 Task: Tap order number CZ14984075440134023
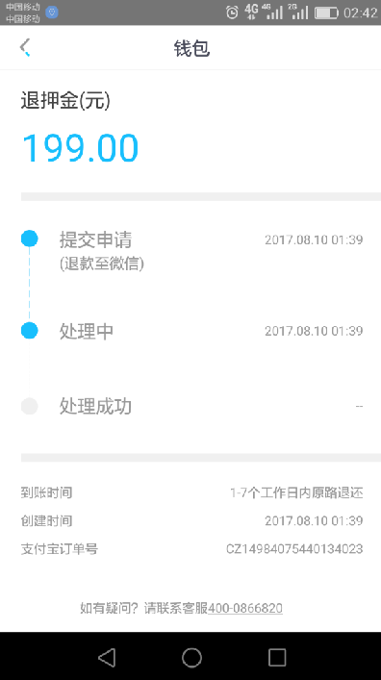(x=294, y=548)
